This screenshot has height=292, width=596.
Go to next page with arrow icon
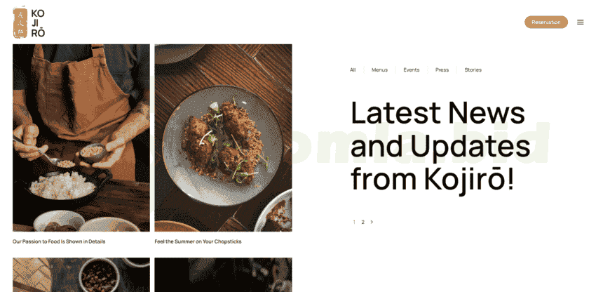click(372, 222)
